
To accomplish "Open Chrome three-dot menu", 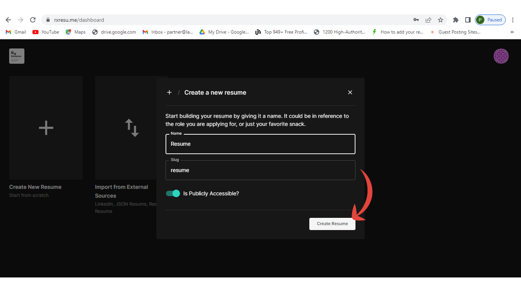I will pyautogui.click(x=513, y=20).
